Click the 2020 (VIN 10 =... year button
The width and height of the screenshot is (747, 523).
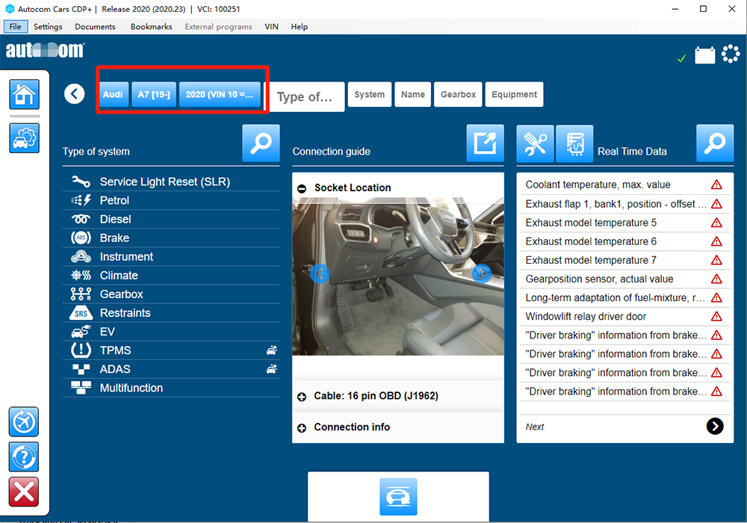[220, 94]
